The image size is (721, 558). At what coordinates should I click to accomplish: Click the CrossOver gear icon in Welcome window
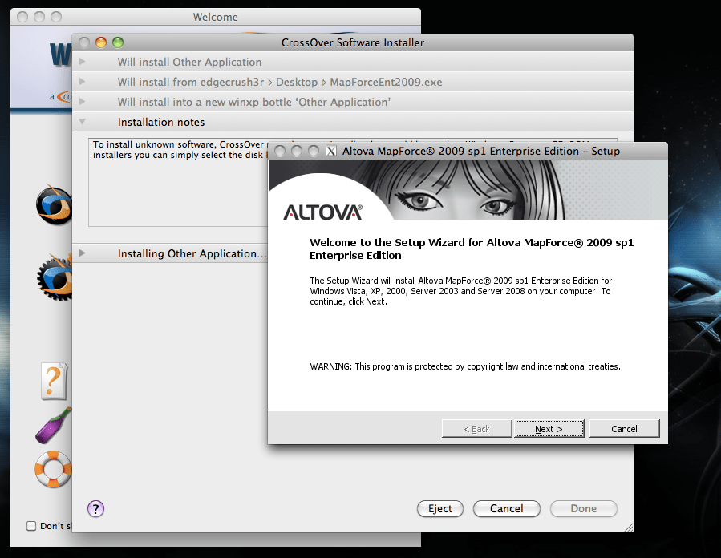tap(55, 277)
